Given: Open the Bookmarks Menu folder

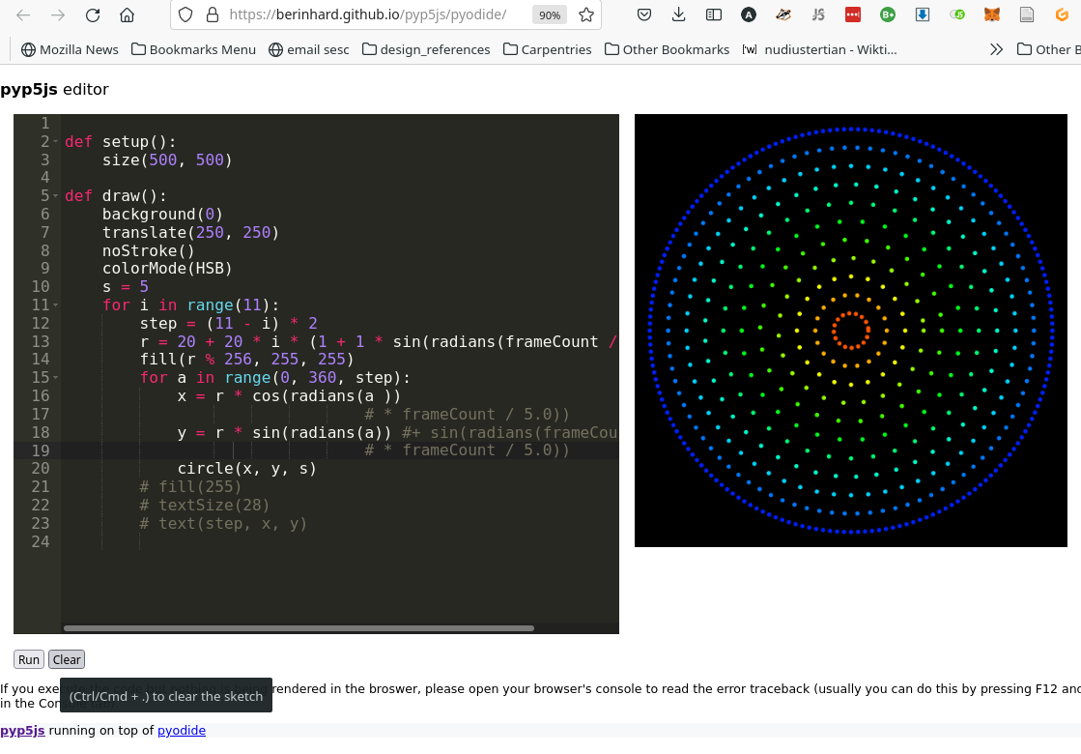Looking at the screenshot, I should coord(193,49).
